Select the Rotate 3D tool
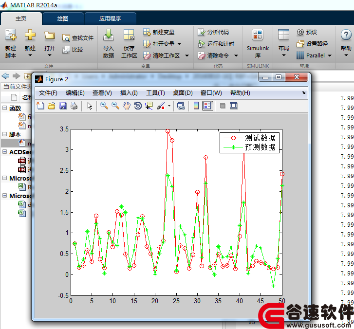 click(x=138, y=106)
